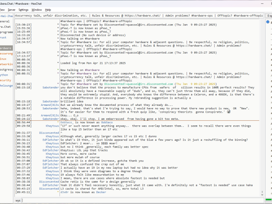Viewport: 272px width, 204px height.
Task: Open the Server menu
Action: pos(11,9)
